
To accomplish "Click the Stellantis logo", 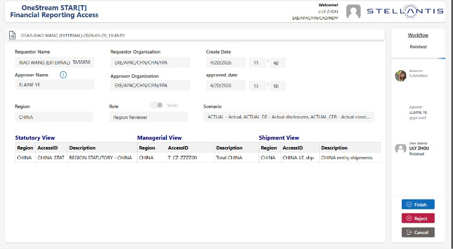I will click(405, 12).
